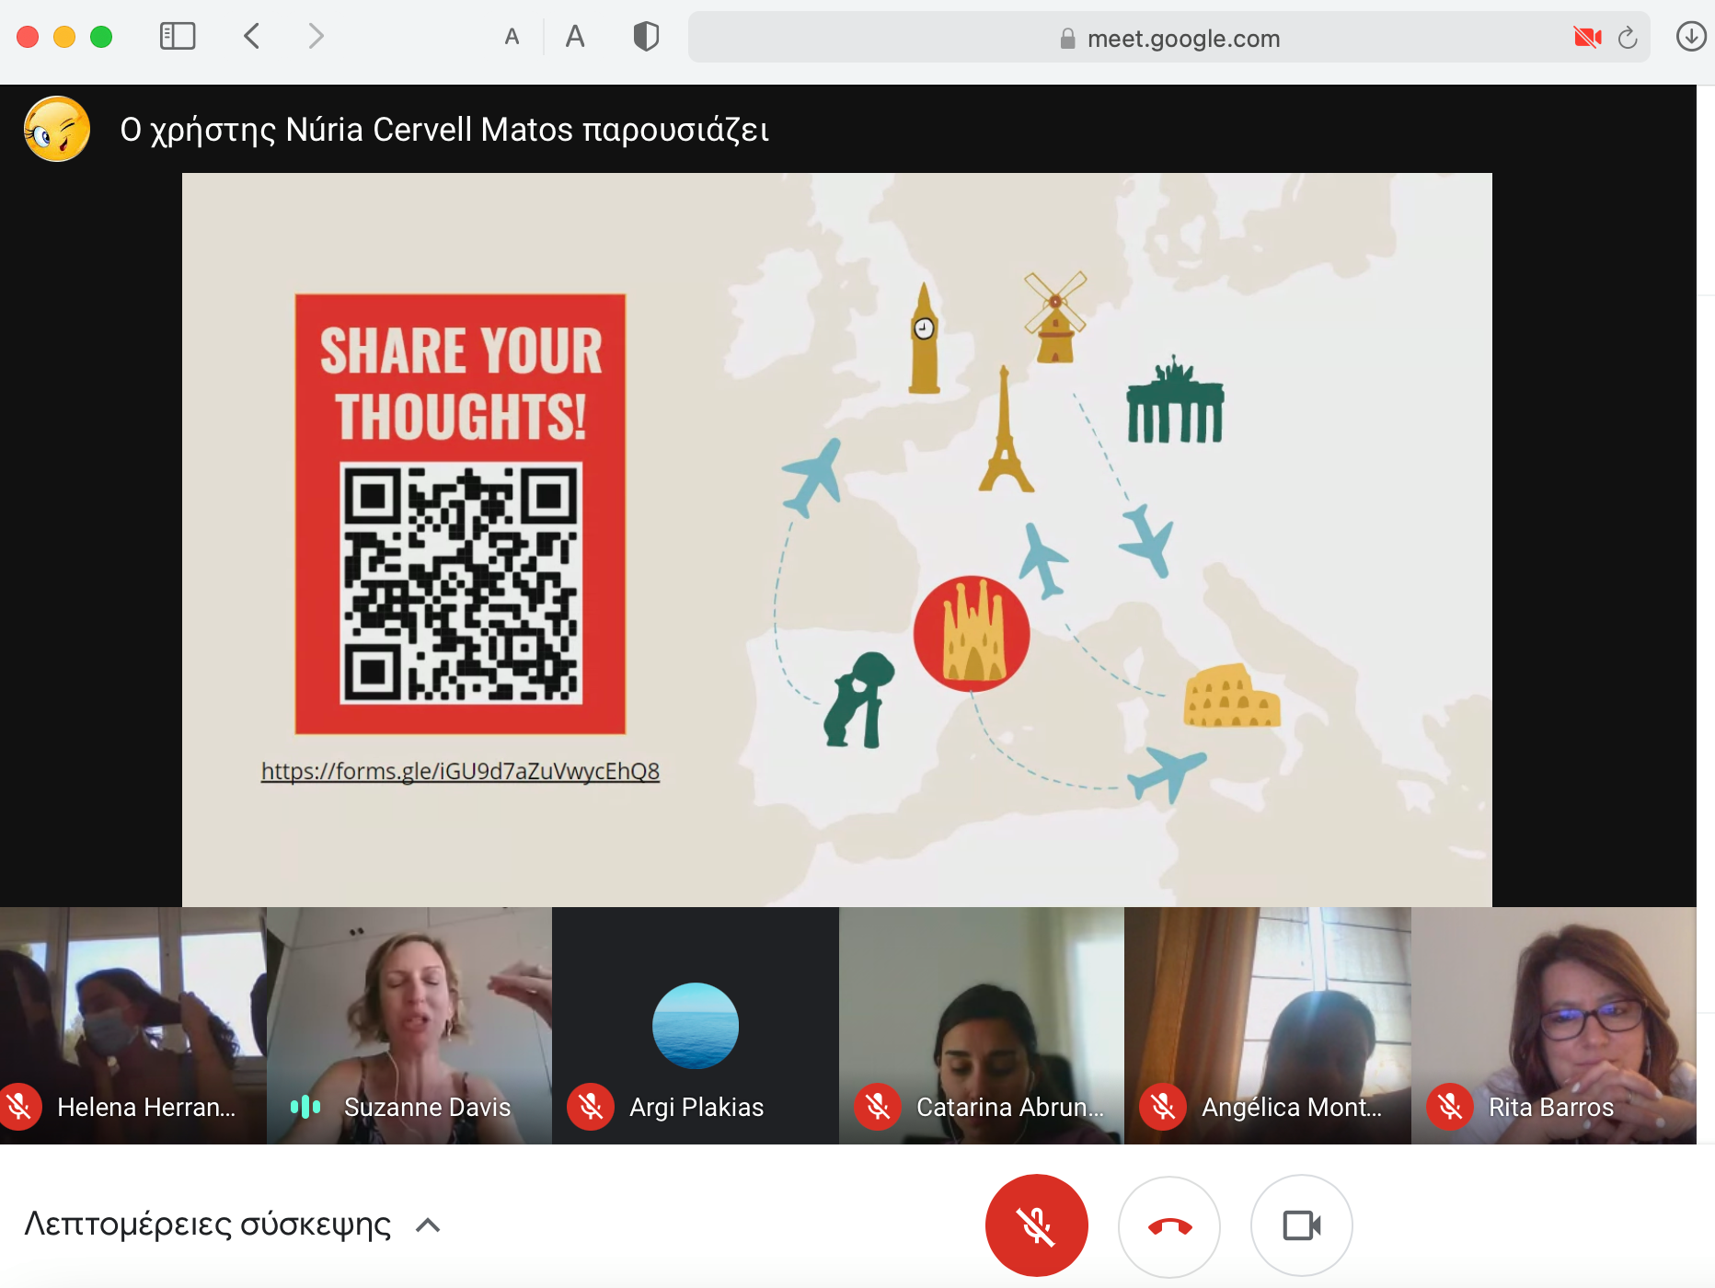1715x1288 pixels.
Task: Open the privacy shield report icon
Action: 646,37
